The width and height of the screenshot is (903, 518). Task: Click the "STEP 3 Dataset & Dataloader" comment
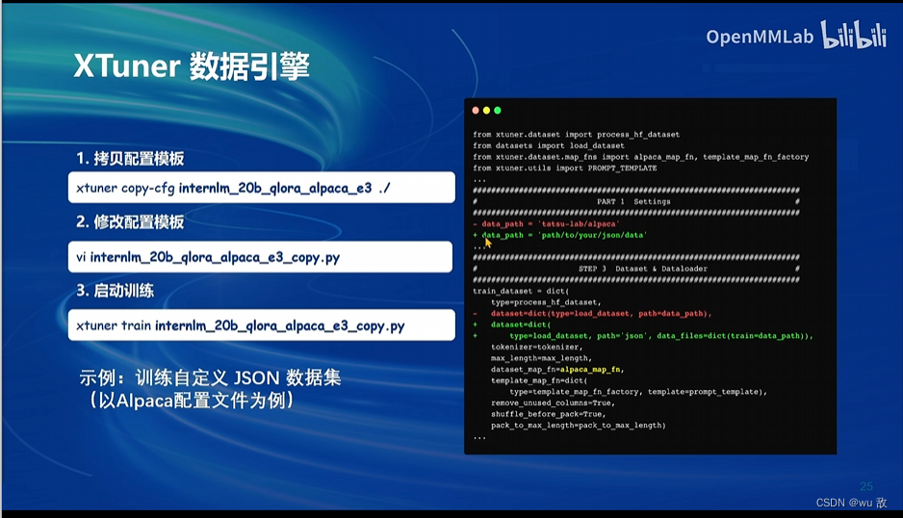click(643, 269)
